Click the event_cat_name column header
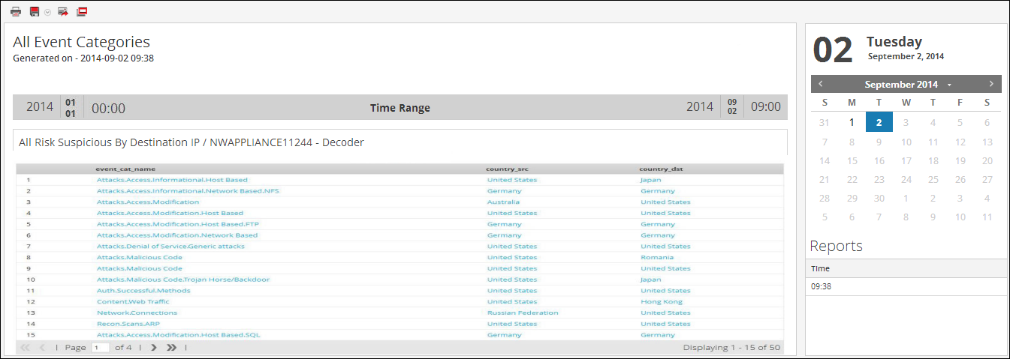The width and height of the screenshot is (1010, 359). [x=125, y=169]
